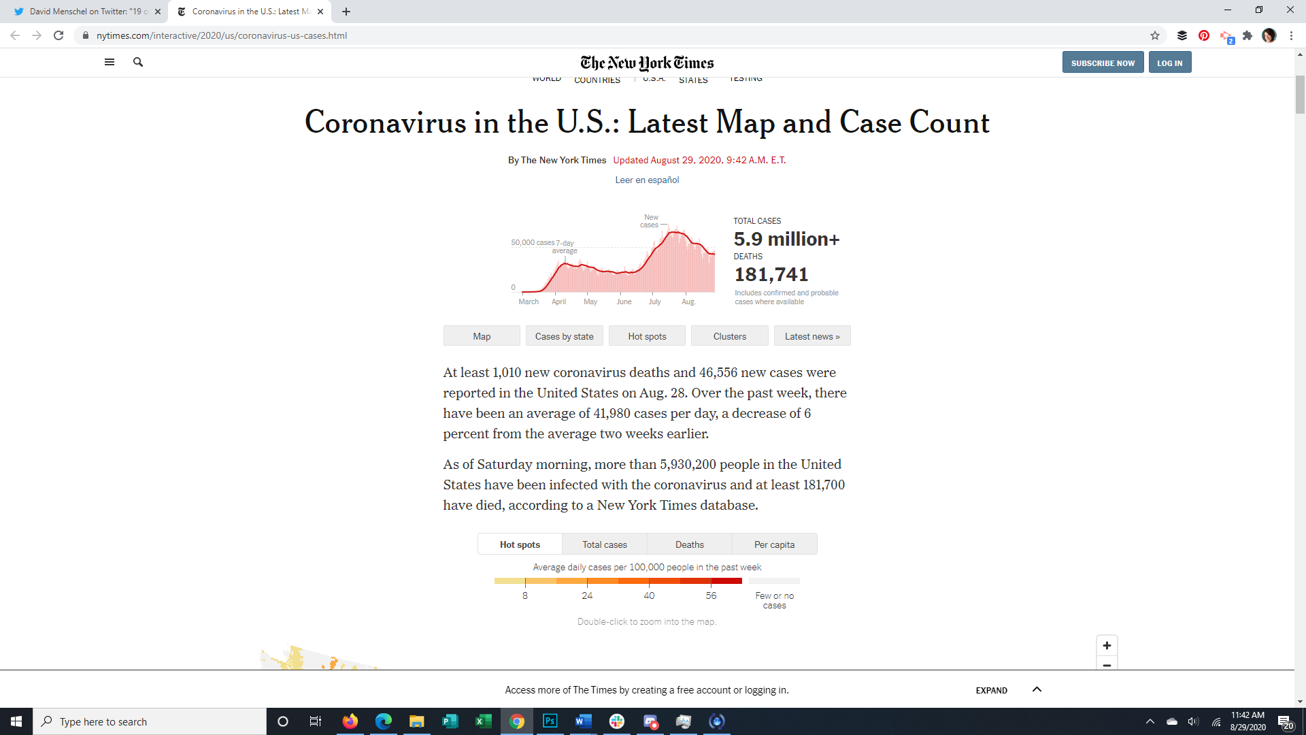Click the Windows taskbar search field
Screen dimensions: 1306x735
coord(150,721)
